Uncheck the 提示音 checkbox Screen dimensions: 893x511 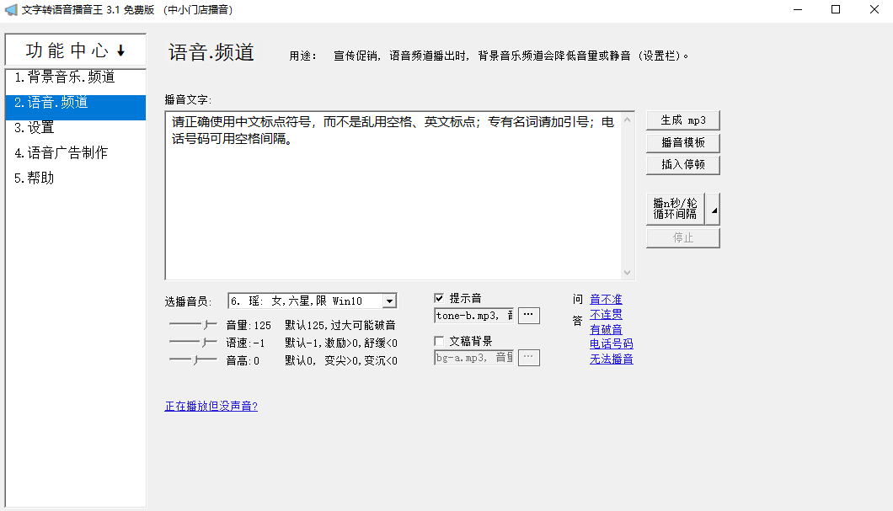coord(439,298)
